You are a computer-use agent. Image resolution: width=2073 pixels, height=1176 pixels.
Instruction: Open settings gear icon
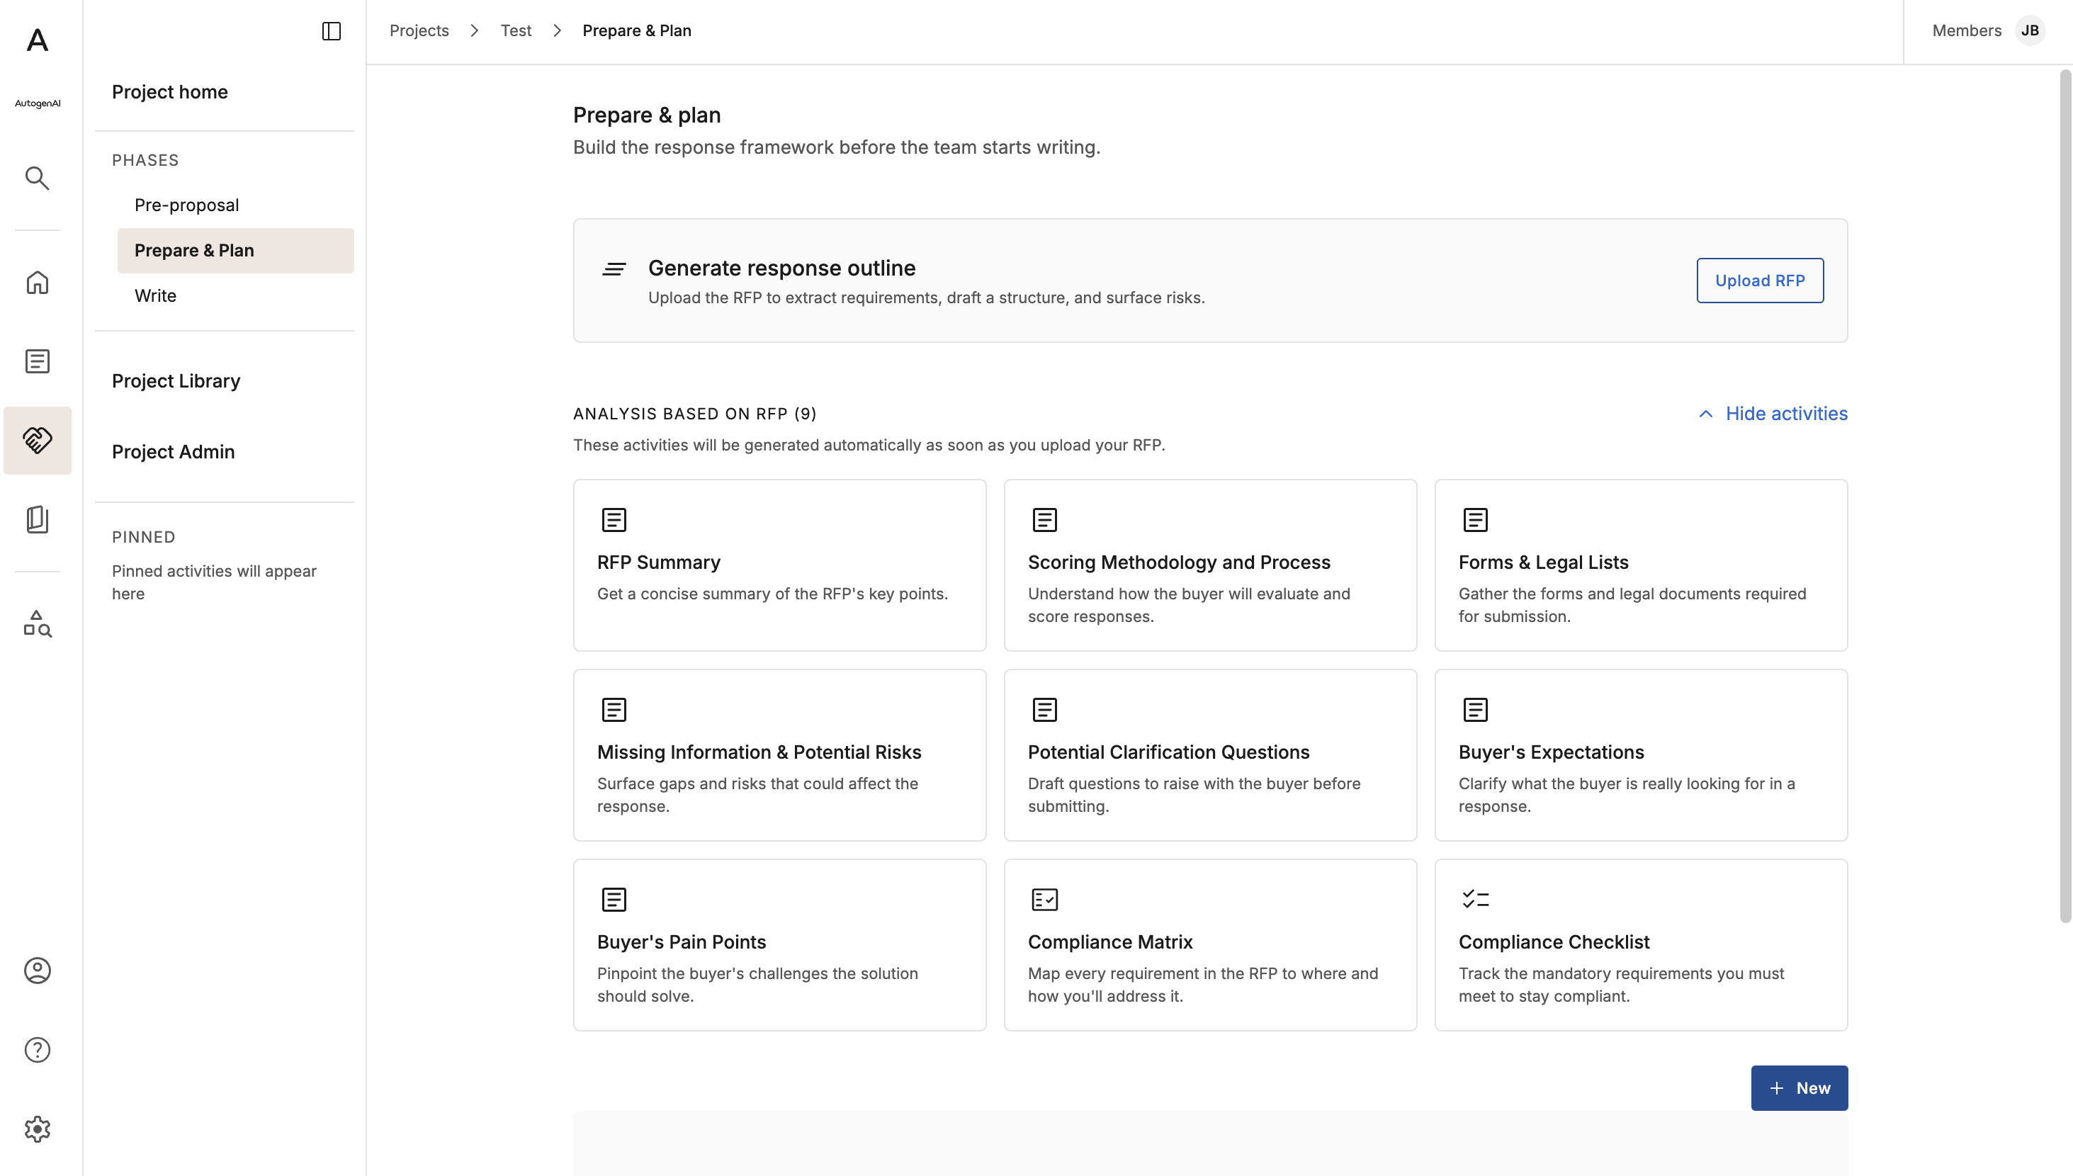coord(37,1129)
